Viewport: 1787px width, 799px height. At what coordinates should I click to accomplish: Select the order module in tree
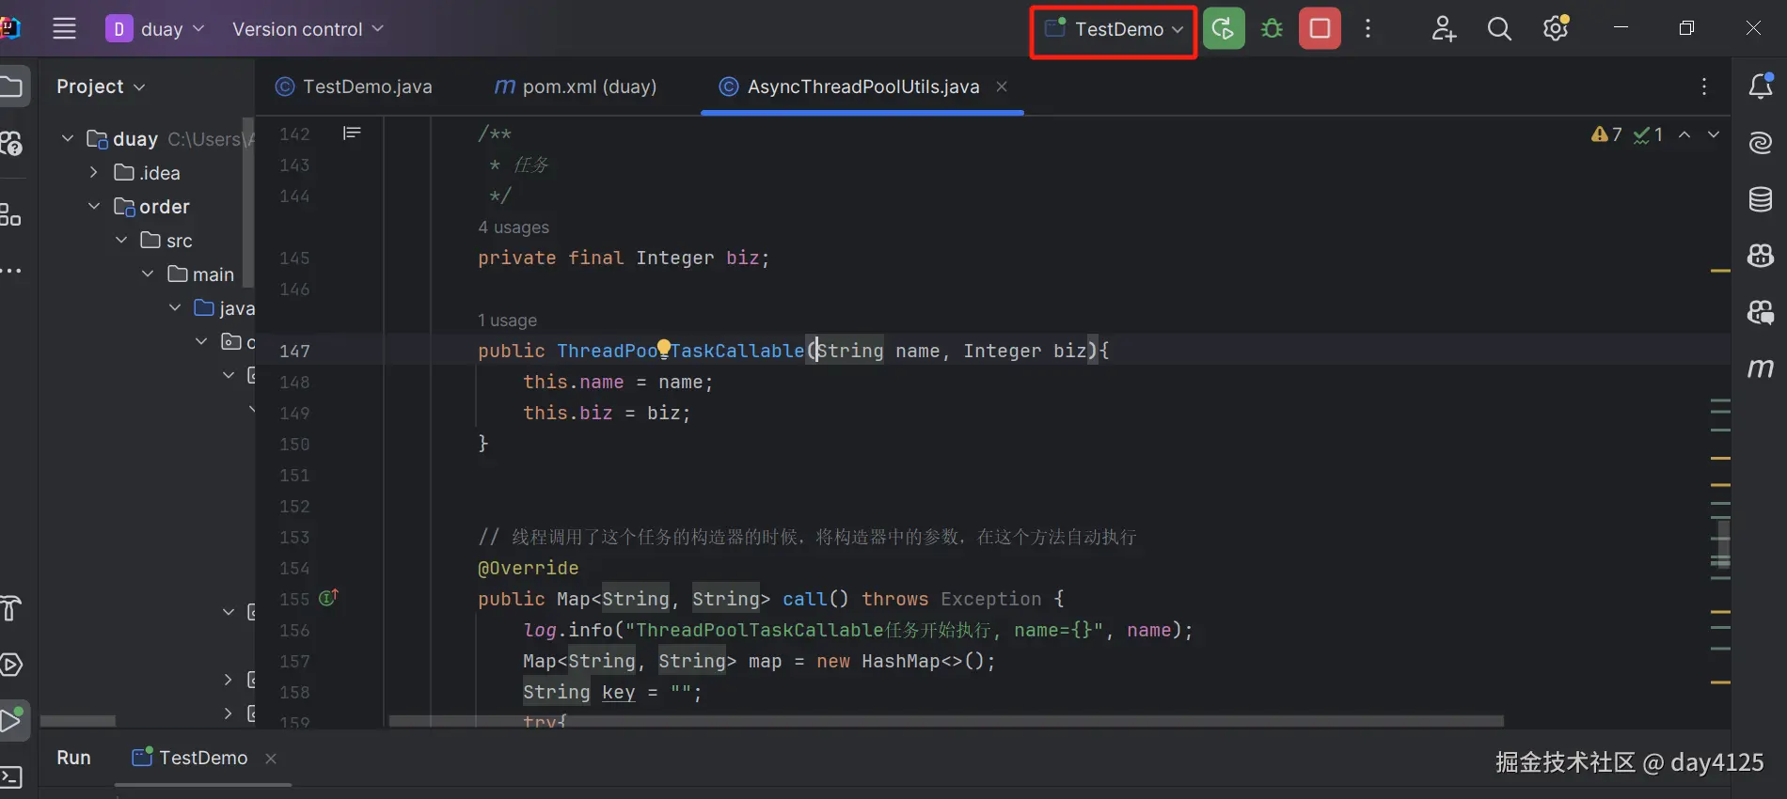[x=152, y=207]
